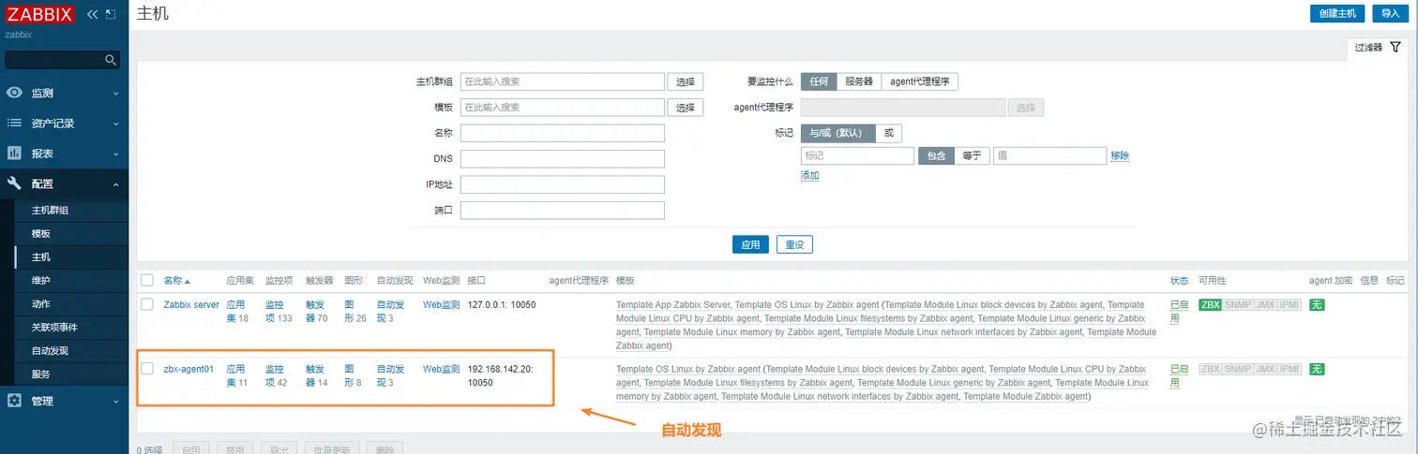
Task: Click grey ZBX badge of zbx-agent01
Action: (x=1210, y=369)
